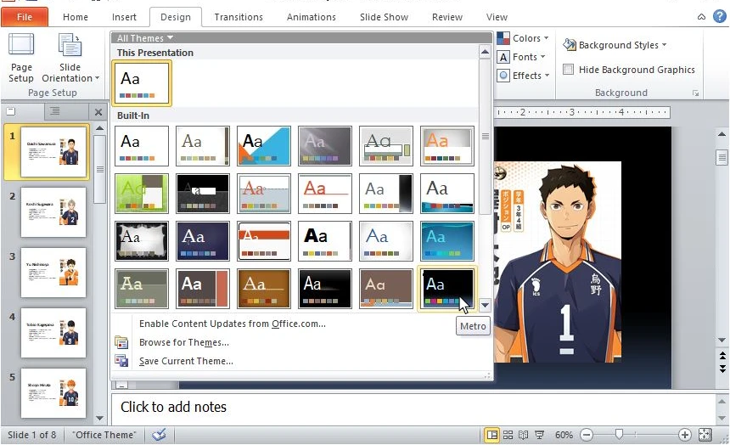Minimize the ribbon with the caret icon
Screen dimensions: 730x445
(701, 17)
